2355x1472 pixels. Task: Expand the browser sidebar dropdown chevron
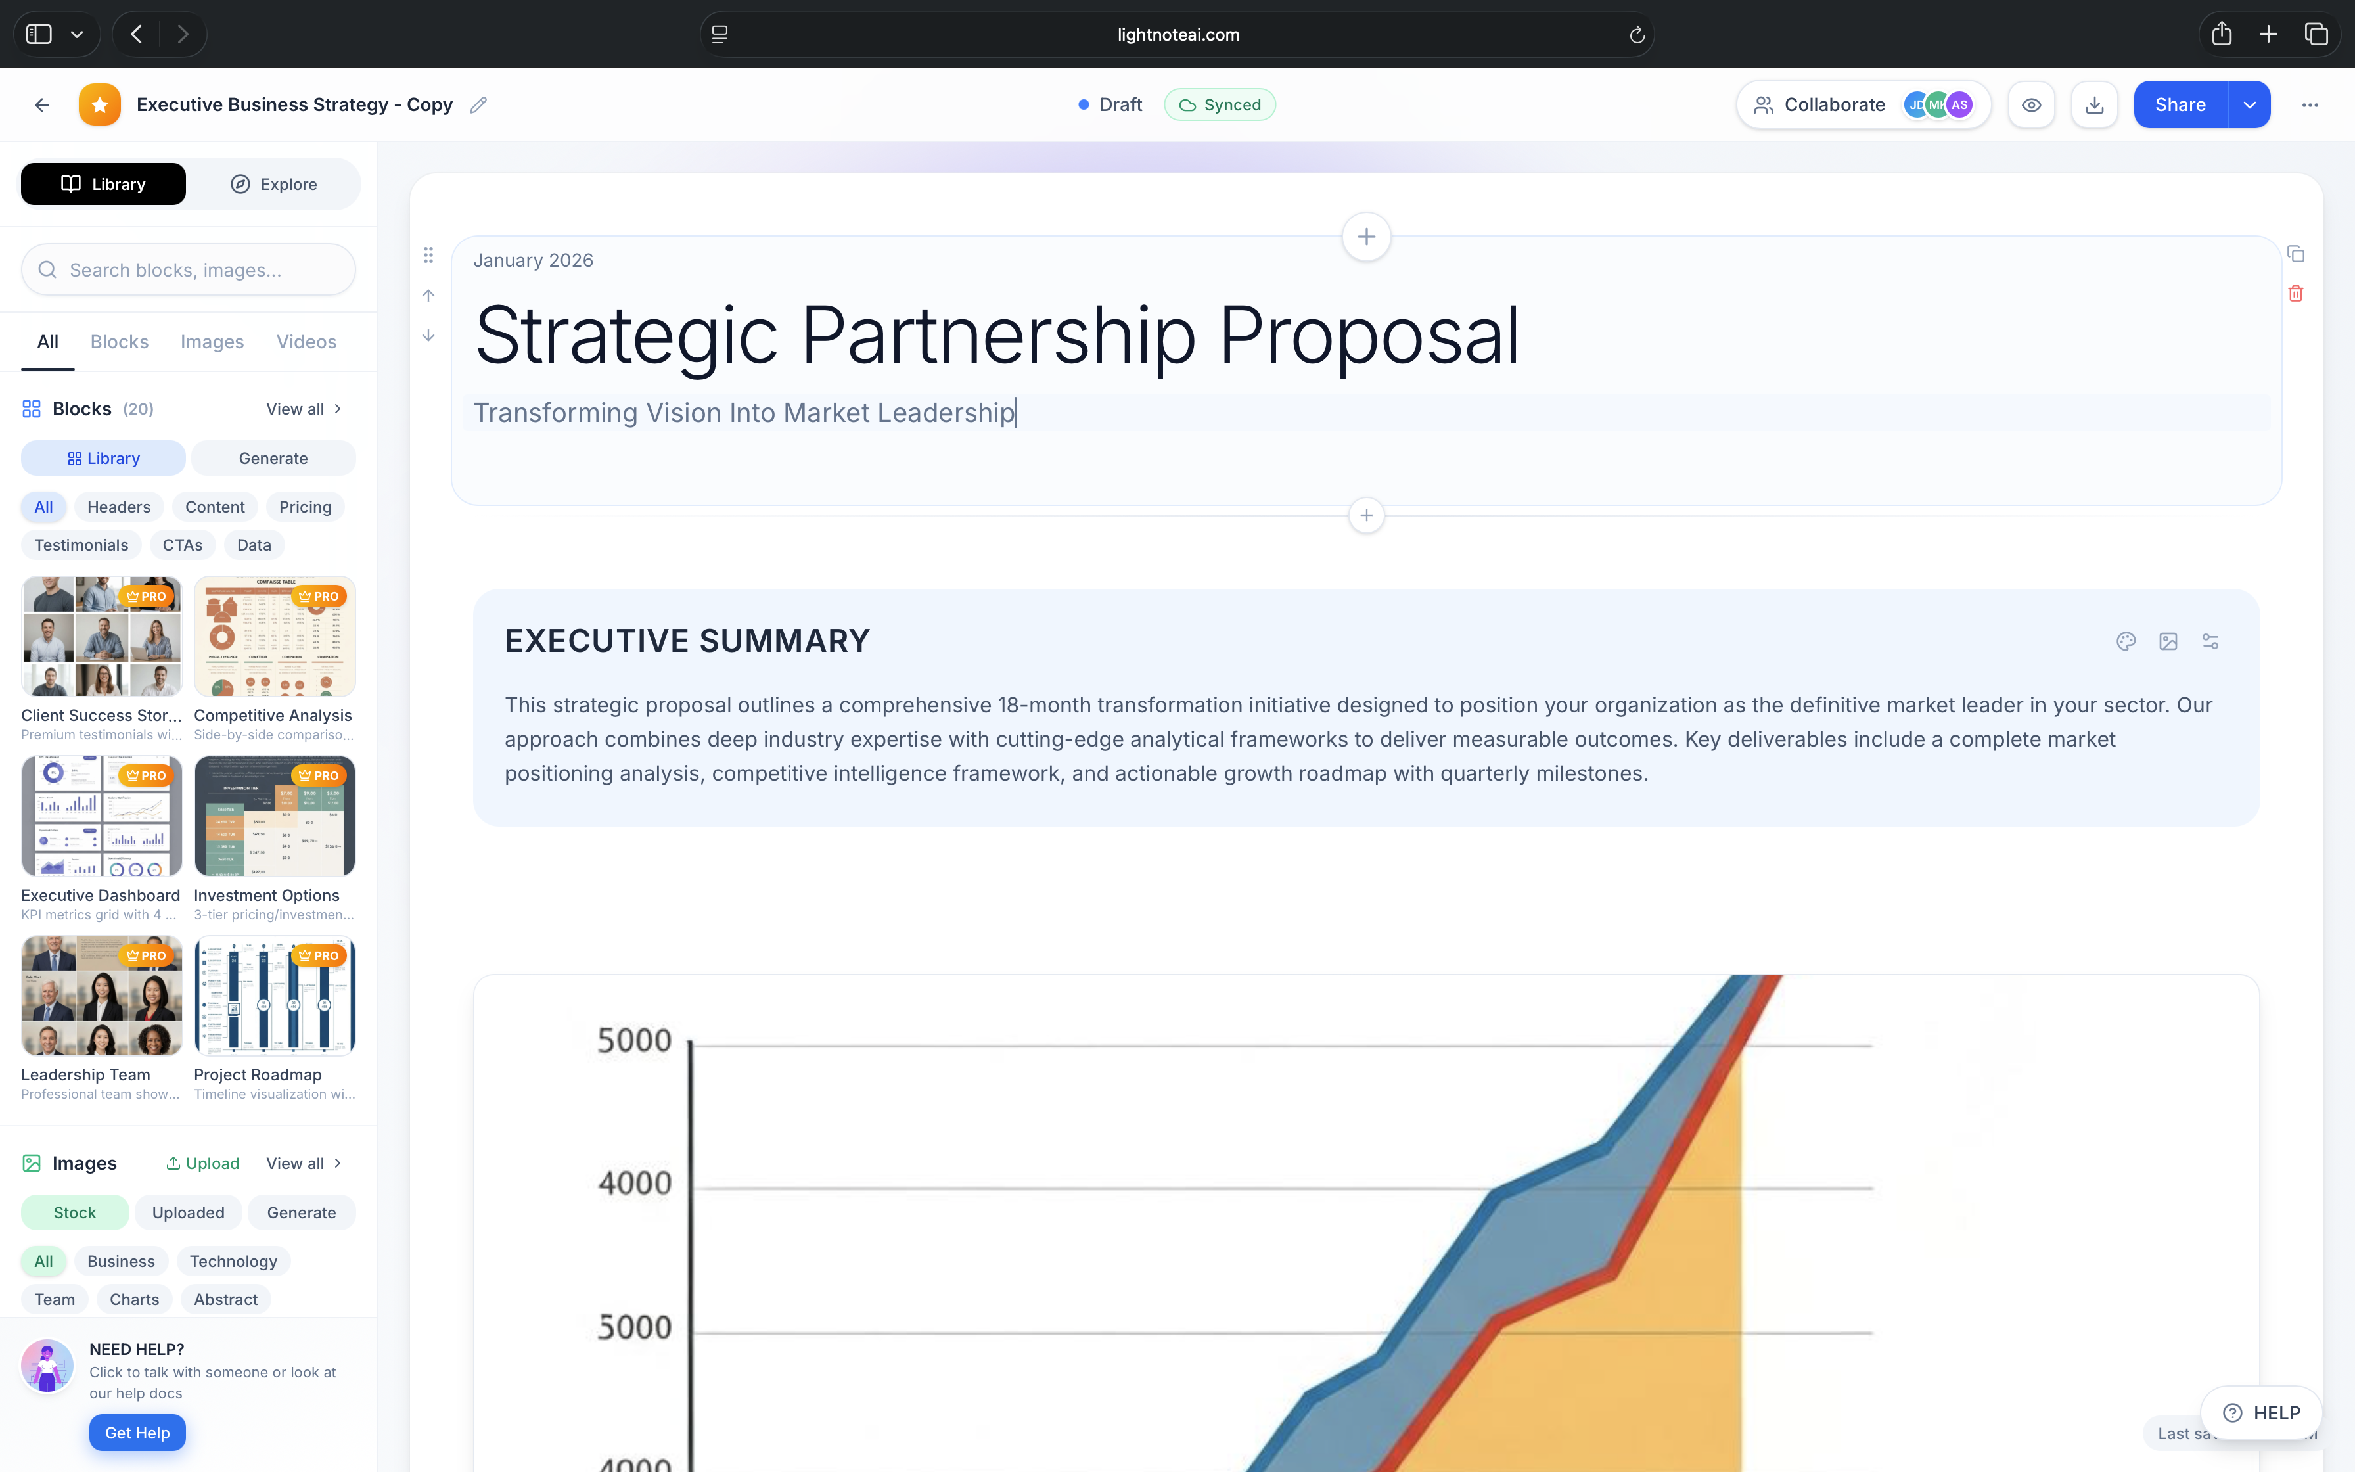tap(77, 34)
